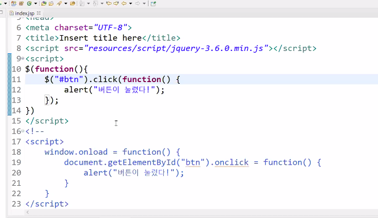This screenshot has height=218, width=378.
Task: Open the dropdown next to green class icon
Action: tap(36, 3)
